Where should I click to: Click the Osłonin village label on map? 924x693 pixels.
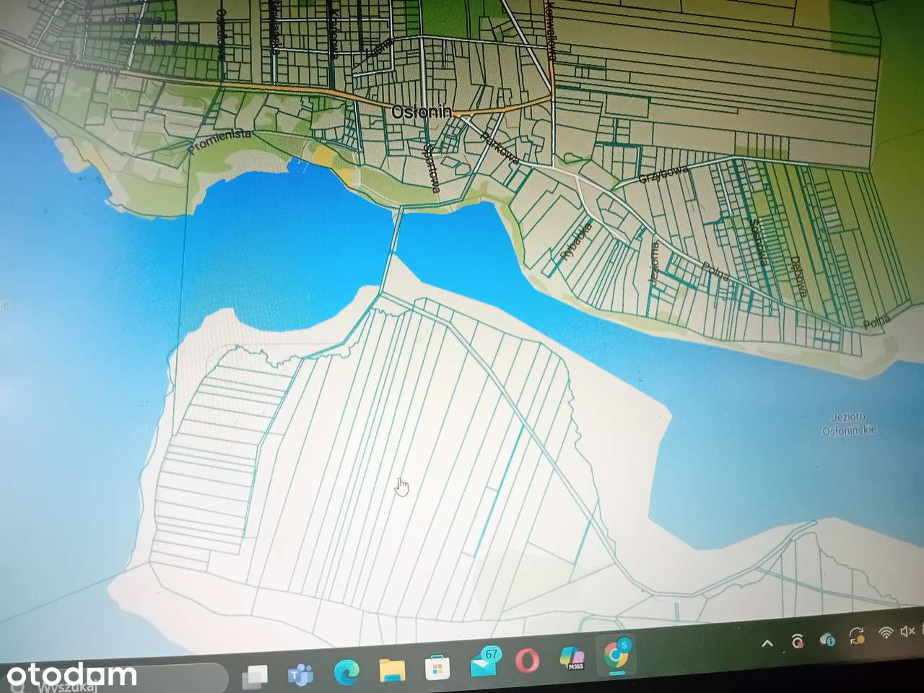click(x=422, y=112)
